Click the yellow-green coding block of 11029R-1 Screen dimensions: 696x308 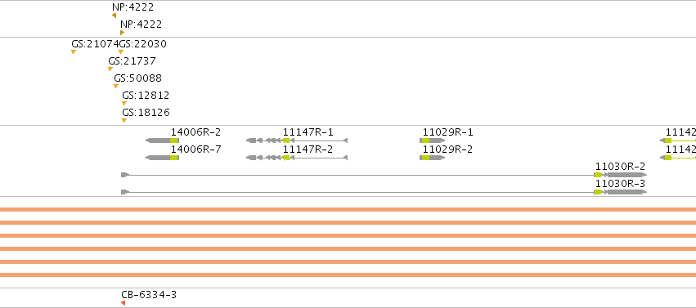(425, 141)
